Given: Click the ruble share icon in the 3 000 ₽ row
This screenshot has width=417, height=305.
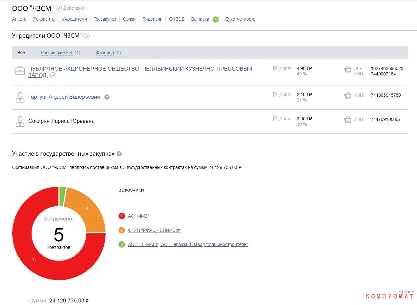Looking at the screenshot, I should [275, 119].
